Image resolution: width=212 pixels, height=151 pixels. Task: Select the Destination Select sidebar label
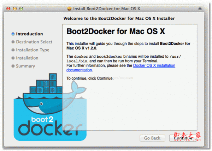click(x=34, y=42)
